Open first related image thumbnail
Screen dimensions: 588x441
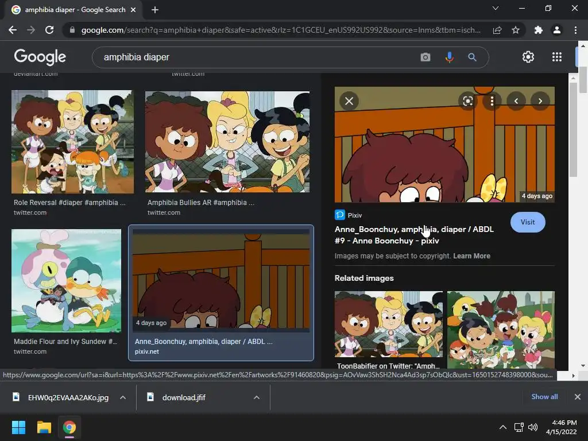(x=389, y=324)
